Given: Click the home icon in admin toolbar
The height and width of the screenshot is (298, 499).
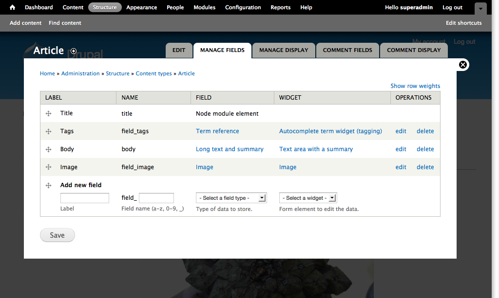Looking at the screenshot, I should tap(13, 7).
